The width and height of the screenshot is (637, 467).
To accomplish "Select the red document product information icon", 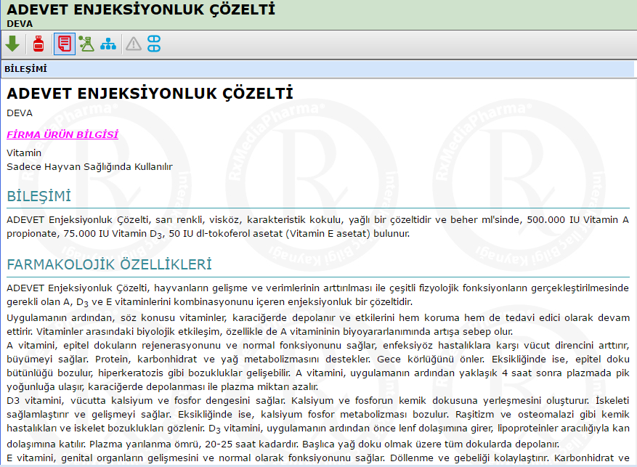I will coord(64,44).
